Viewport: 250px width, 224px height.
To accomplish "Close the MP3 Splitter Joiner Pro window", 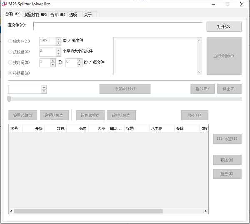I will click(242, 4).
